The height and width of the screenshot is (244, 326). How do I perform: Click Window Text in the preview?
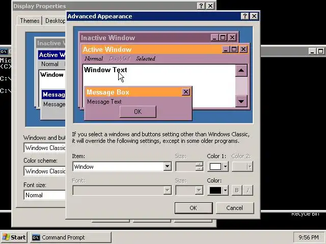click(x=105, y=70)
